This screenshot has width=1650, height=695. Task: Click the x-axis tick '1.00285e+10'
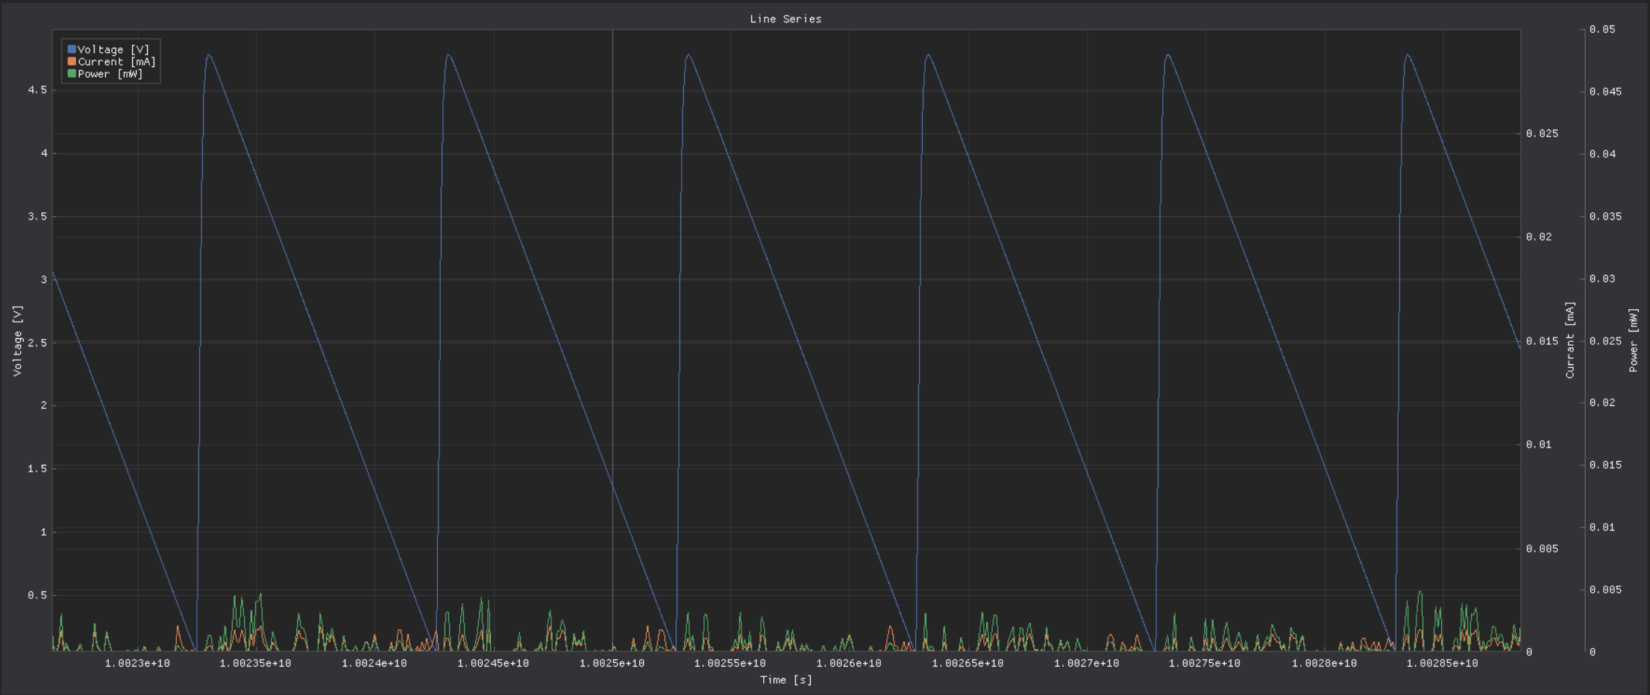pyautogui.click(x=1442, y=663)
